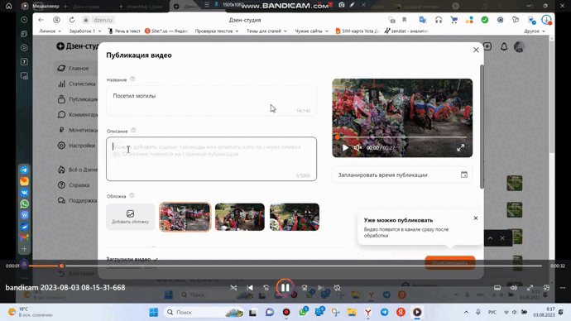Expand Заработок 1 bookmarks folder
Viewport: 571px width, 321px height.
85,31
